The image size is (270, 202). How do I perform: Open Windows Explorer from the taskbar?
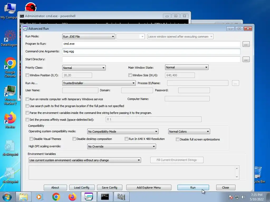(x=23, y=197)
